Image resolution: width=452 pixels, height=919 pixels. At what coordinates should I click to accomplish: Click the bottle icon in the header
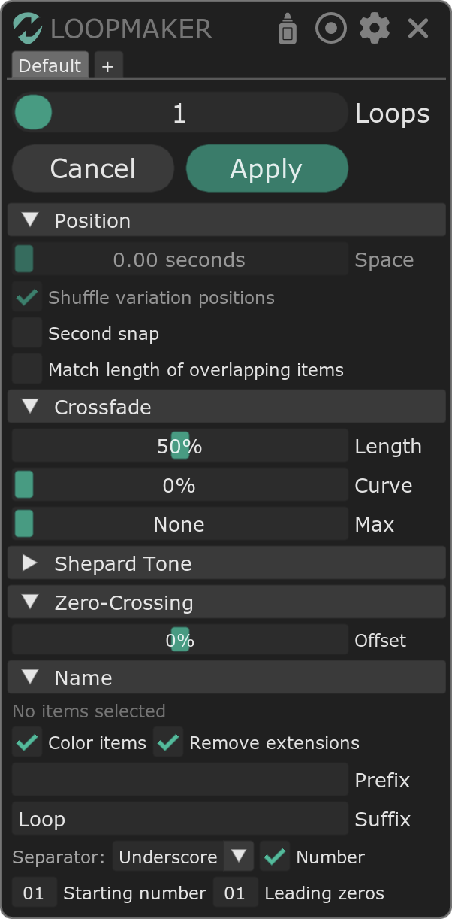pos(288,29)
